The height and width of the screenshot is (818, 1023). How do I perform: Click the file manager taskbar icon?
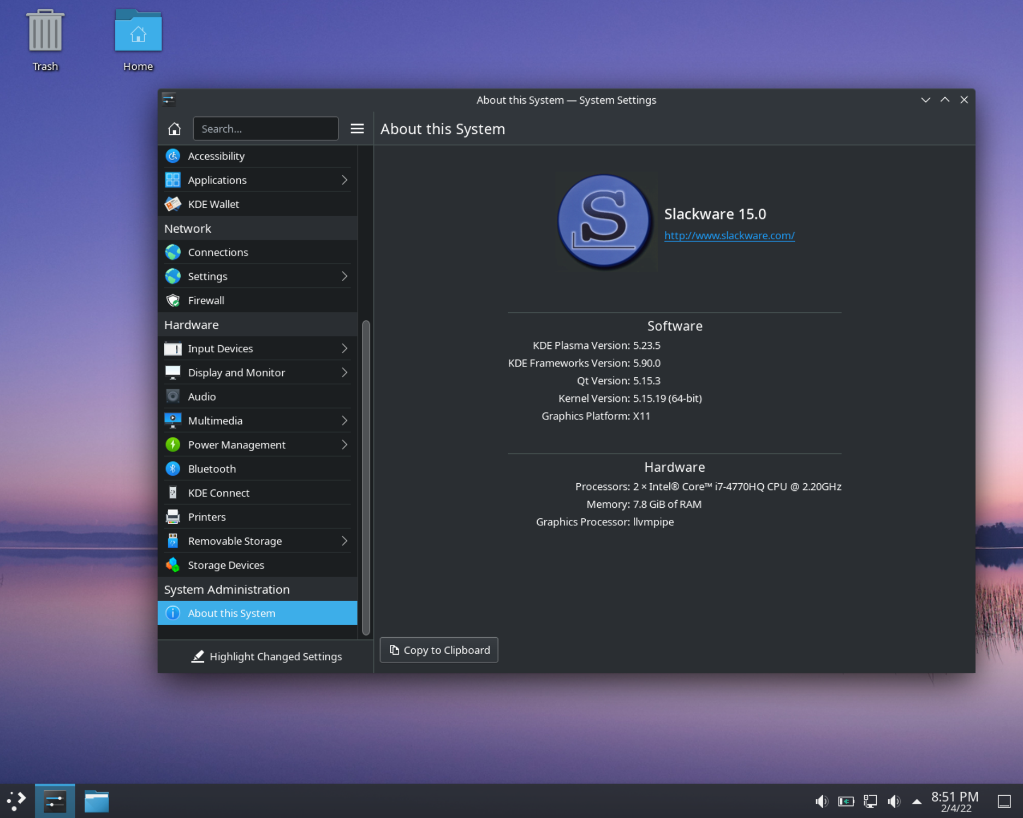pyautogui.click(x=97, y=801)
